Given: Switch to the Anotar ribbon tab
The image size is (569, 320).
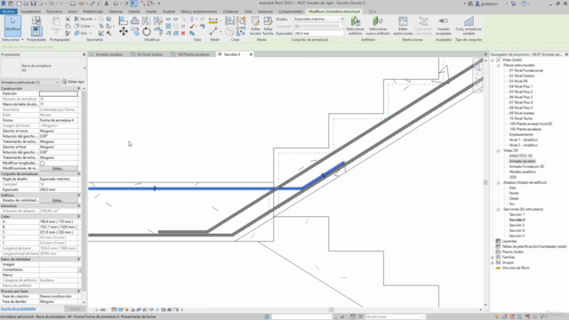Looking at the screenshot, I should pos(151,12).
